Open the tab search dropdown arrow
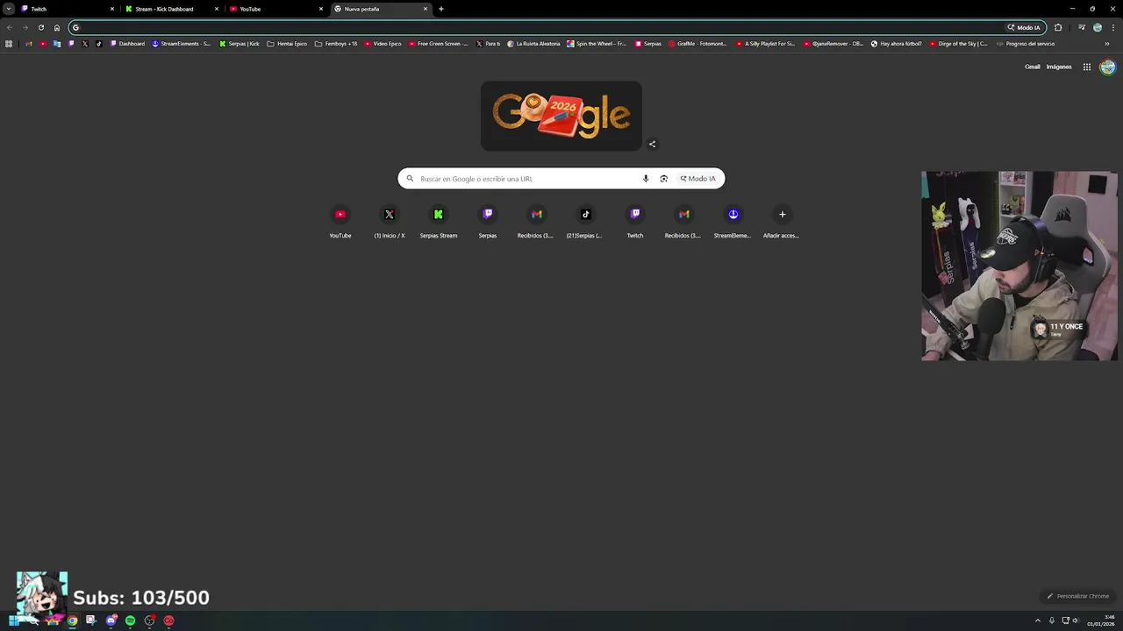The width and height of the screenshot is (1123, 631). click(9, 9)
